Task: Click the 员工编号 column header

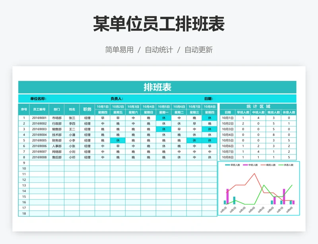Action: point(39,109)
